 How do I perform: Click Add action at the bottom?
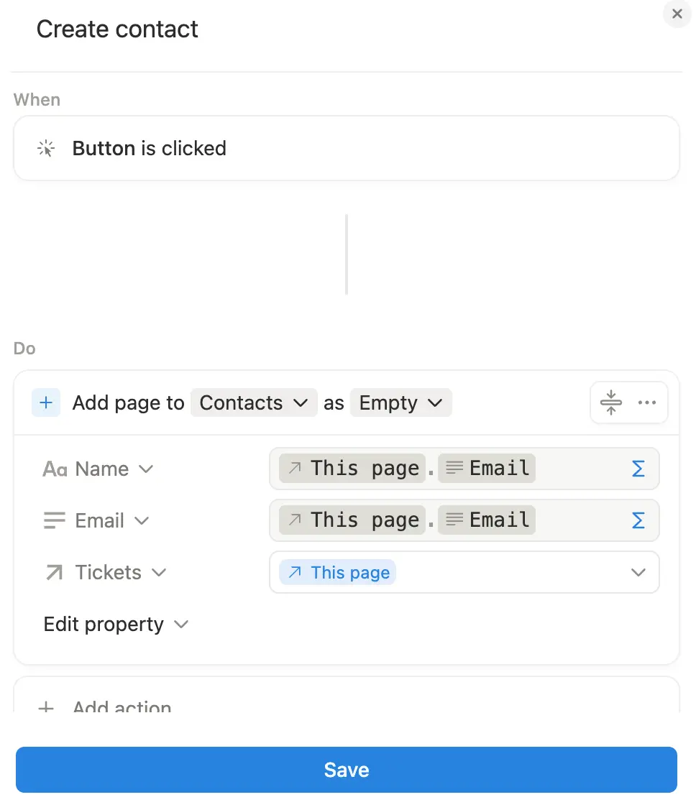tap(121, 707)
